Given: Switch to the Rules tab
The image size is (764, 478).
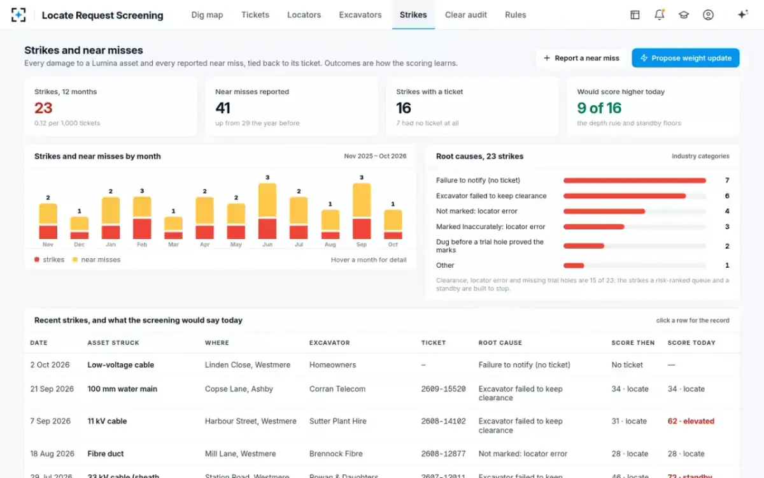Looking at the screenshot, I should (516, 15).
